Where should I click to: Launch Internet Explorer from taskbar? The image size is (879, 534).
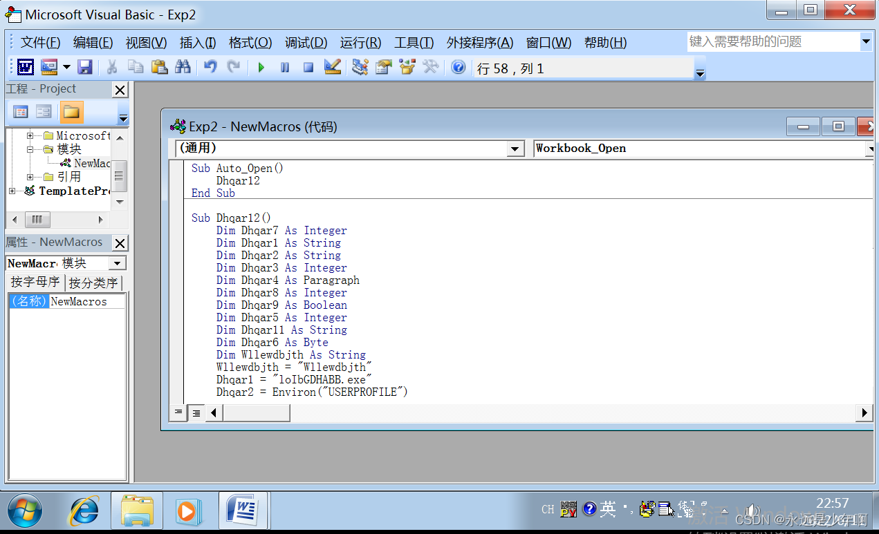[x=84, y=511]
